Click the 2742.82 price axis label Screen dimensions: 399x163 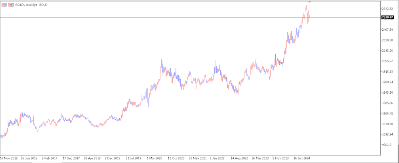click(x=388, y=9)
